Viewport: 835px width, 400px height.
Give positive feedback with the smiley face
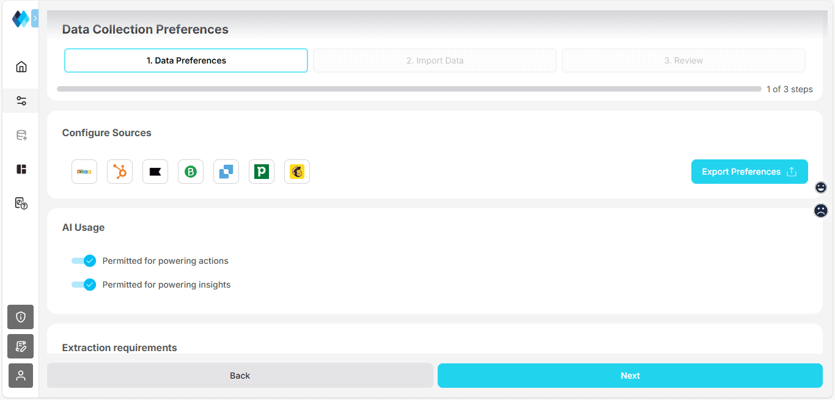(821, 187)
